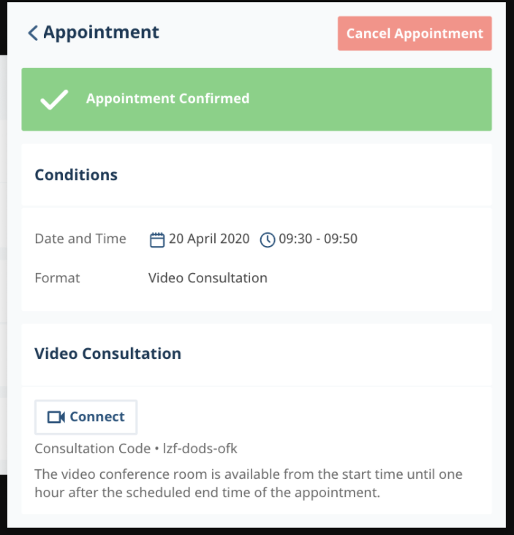Click the Video Consultation section heading
Viewport: 514px width, 535px height.
(x=107, y=354)
